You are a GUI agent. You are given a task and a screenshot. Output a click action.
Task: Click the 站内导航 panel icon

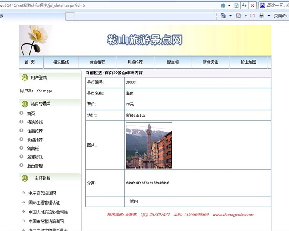click(x=25, y=104)
